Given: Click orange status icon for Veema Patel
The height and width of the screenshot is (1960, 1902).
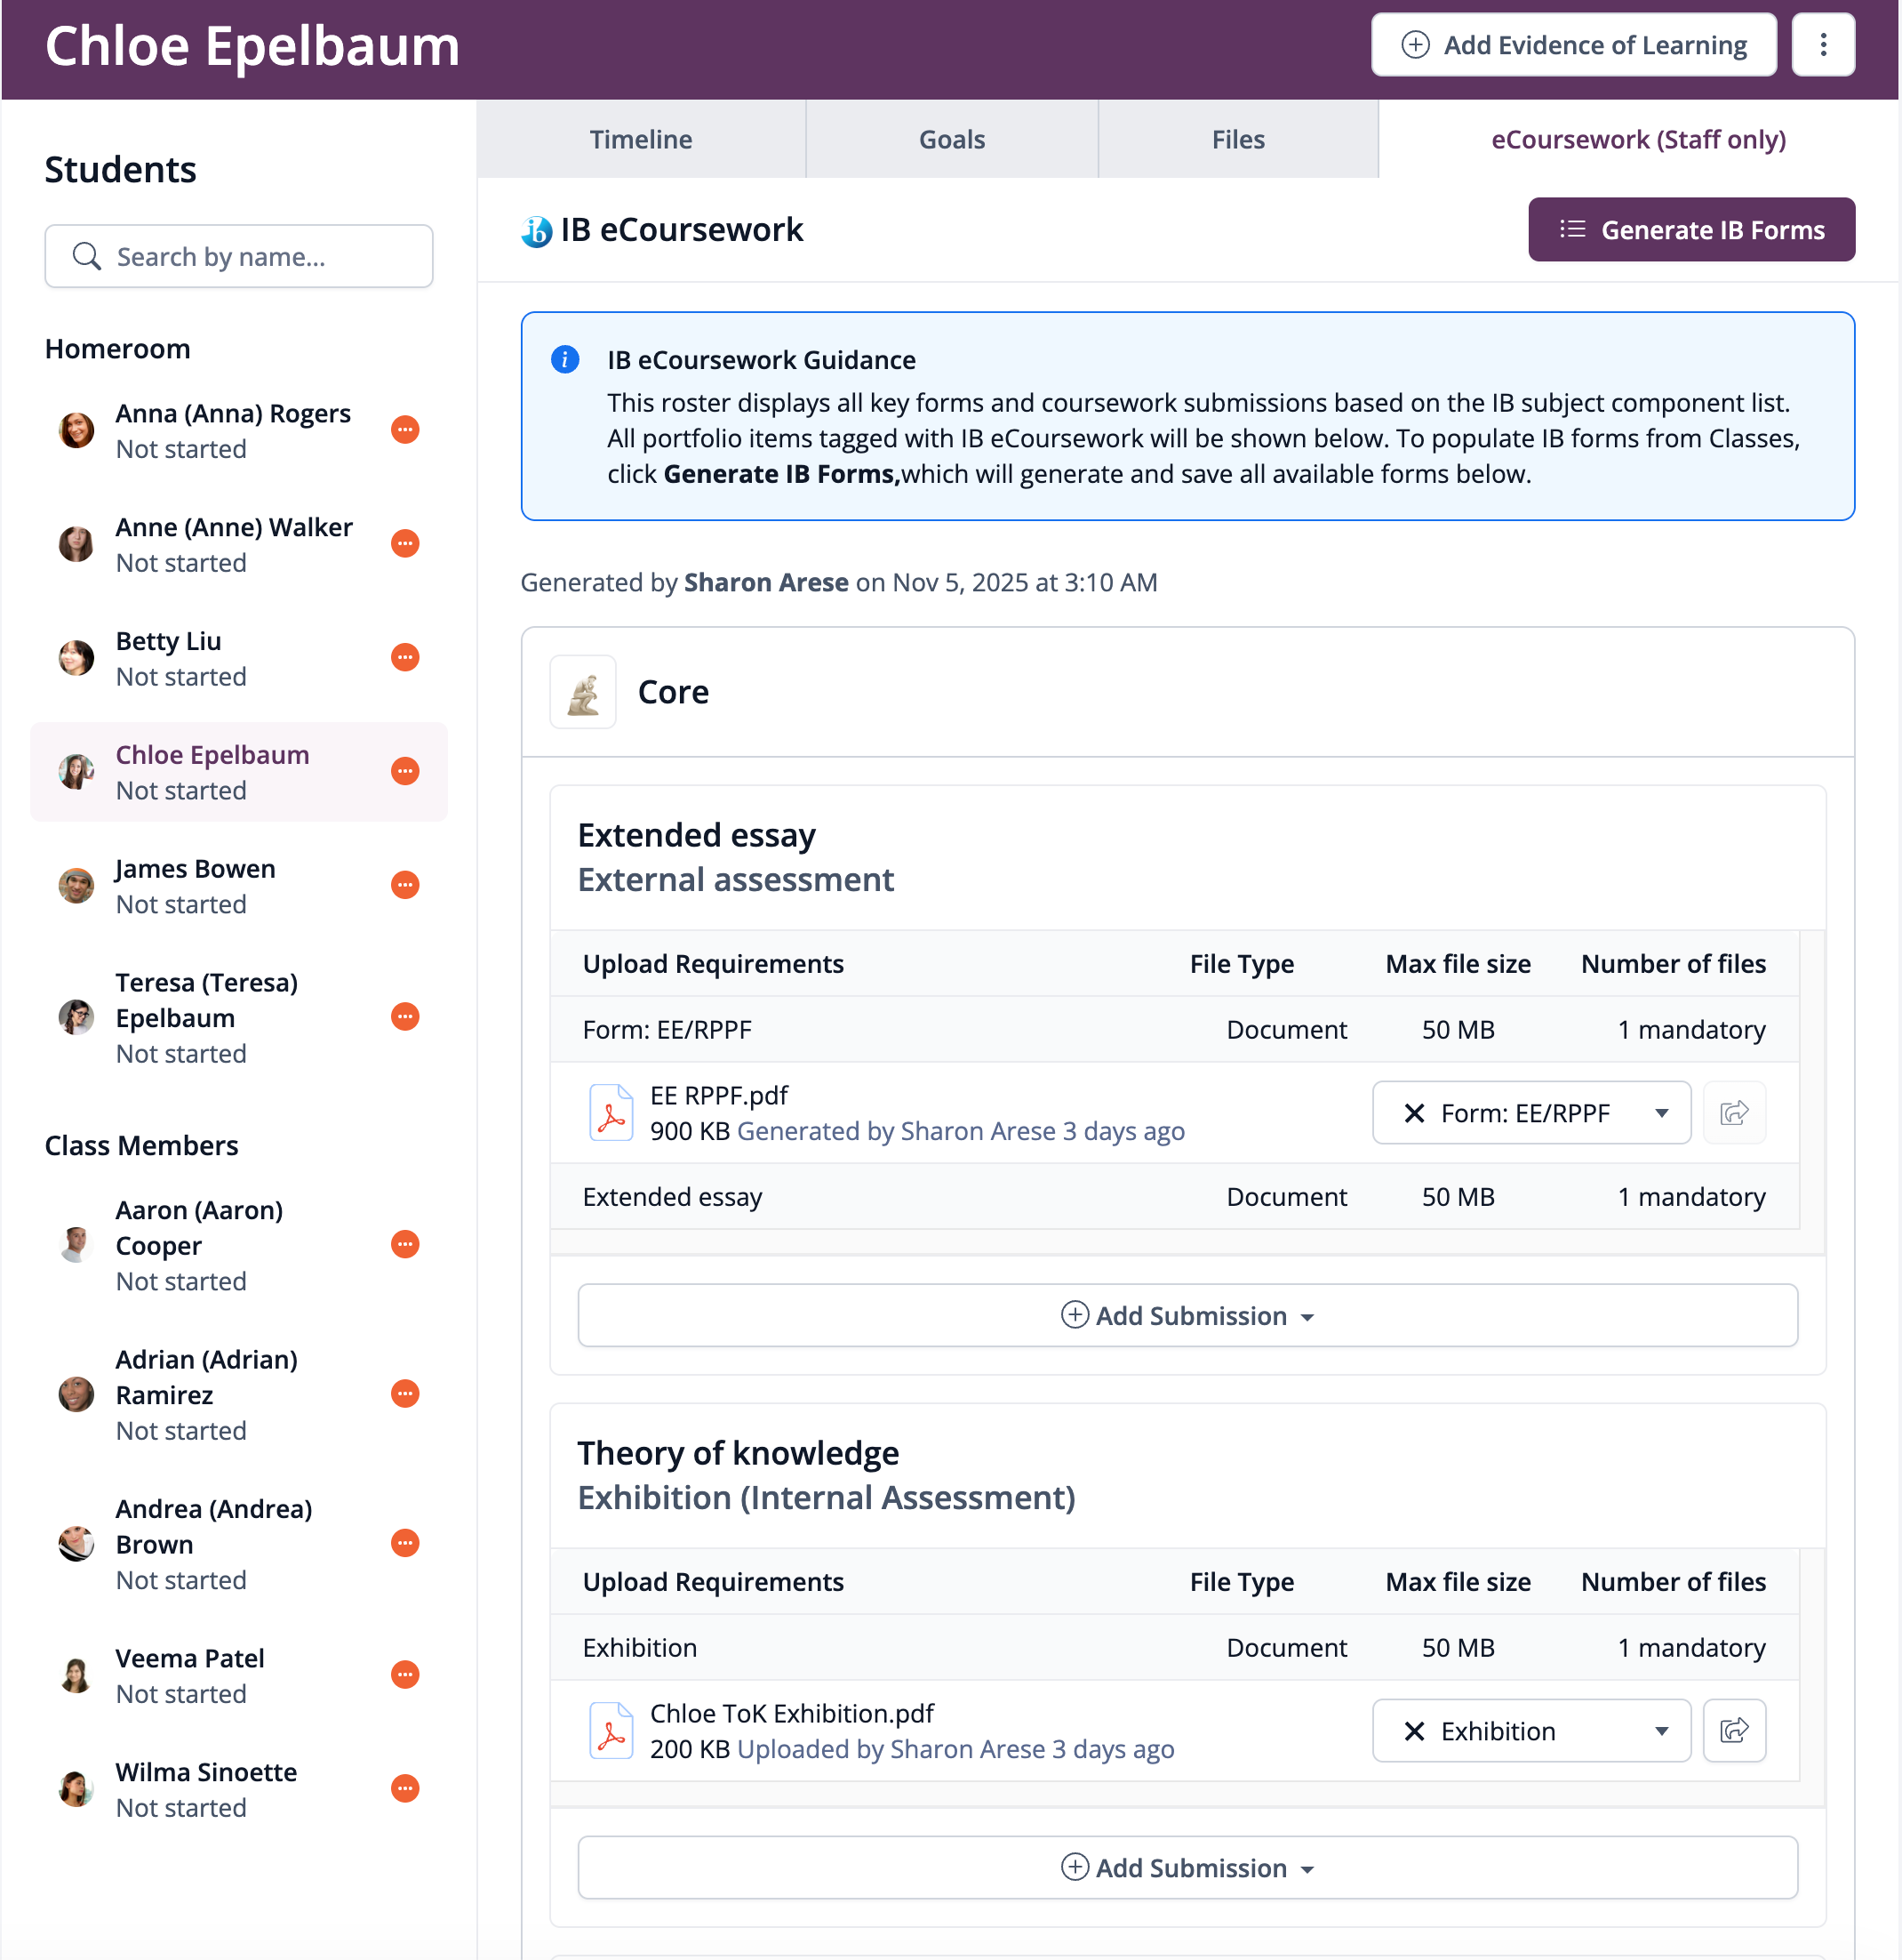Looking at the screenshot, I should click(x=404, y=1674).
